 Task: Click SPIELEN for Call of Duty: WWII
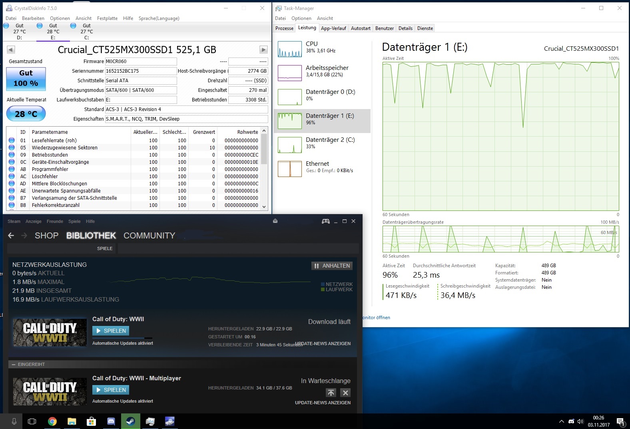click(111, 331)
